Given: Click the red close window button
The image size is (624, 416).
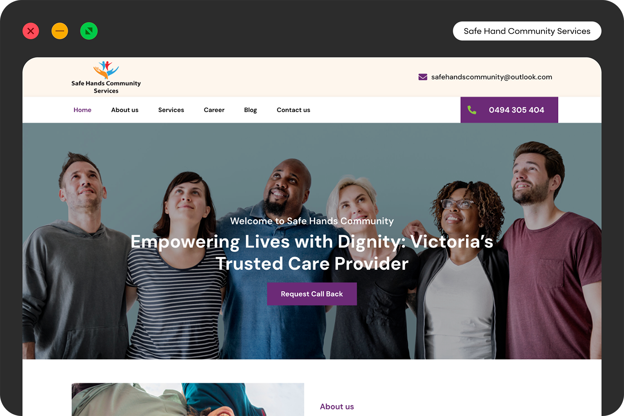Looking at the screenshot, I should coord(31,31).
